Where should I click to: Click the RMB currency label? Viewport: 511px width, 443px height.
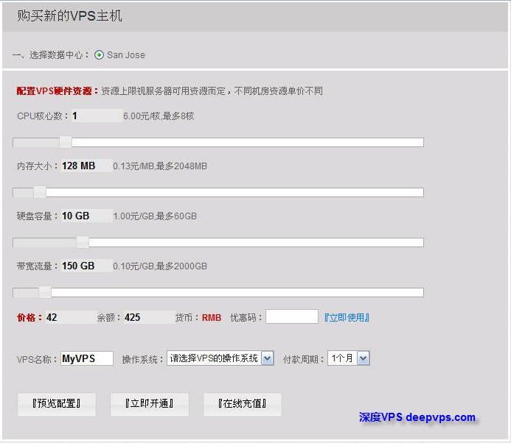[x=212, y=318]
